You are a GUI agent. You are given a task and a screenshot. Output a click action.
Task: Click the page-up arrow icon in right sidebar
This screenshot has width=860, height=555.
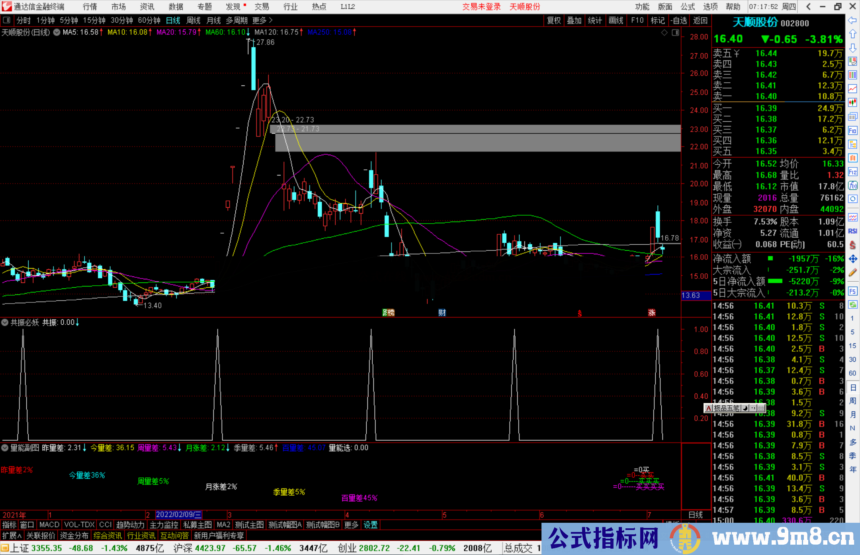pyautogui.click(x=852, y=34)
